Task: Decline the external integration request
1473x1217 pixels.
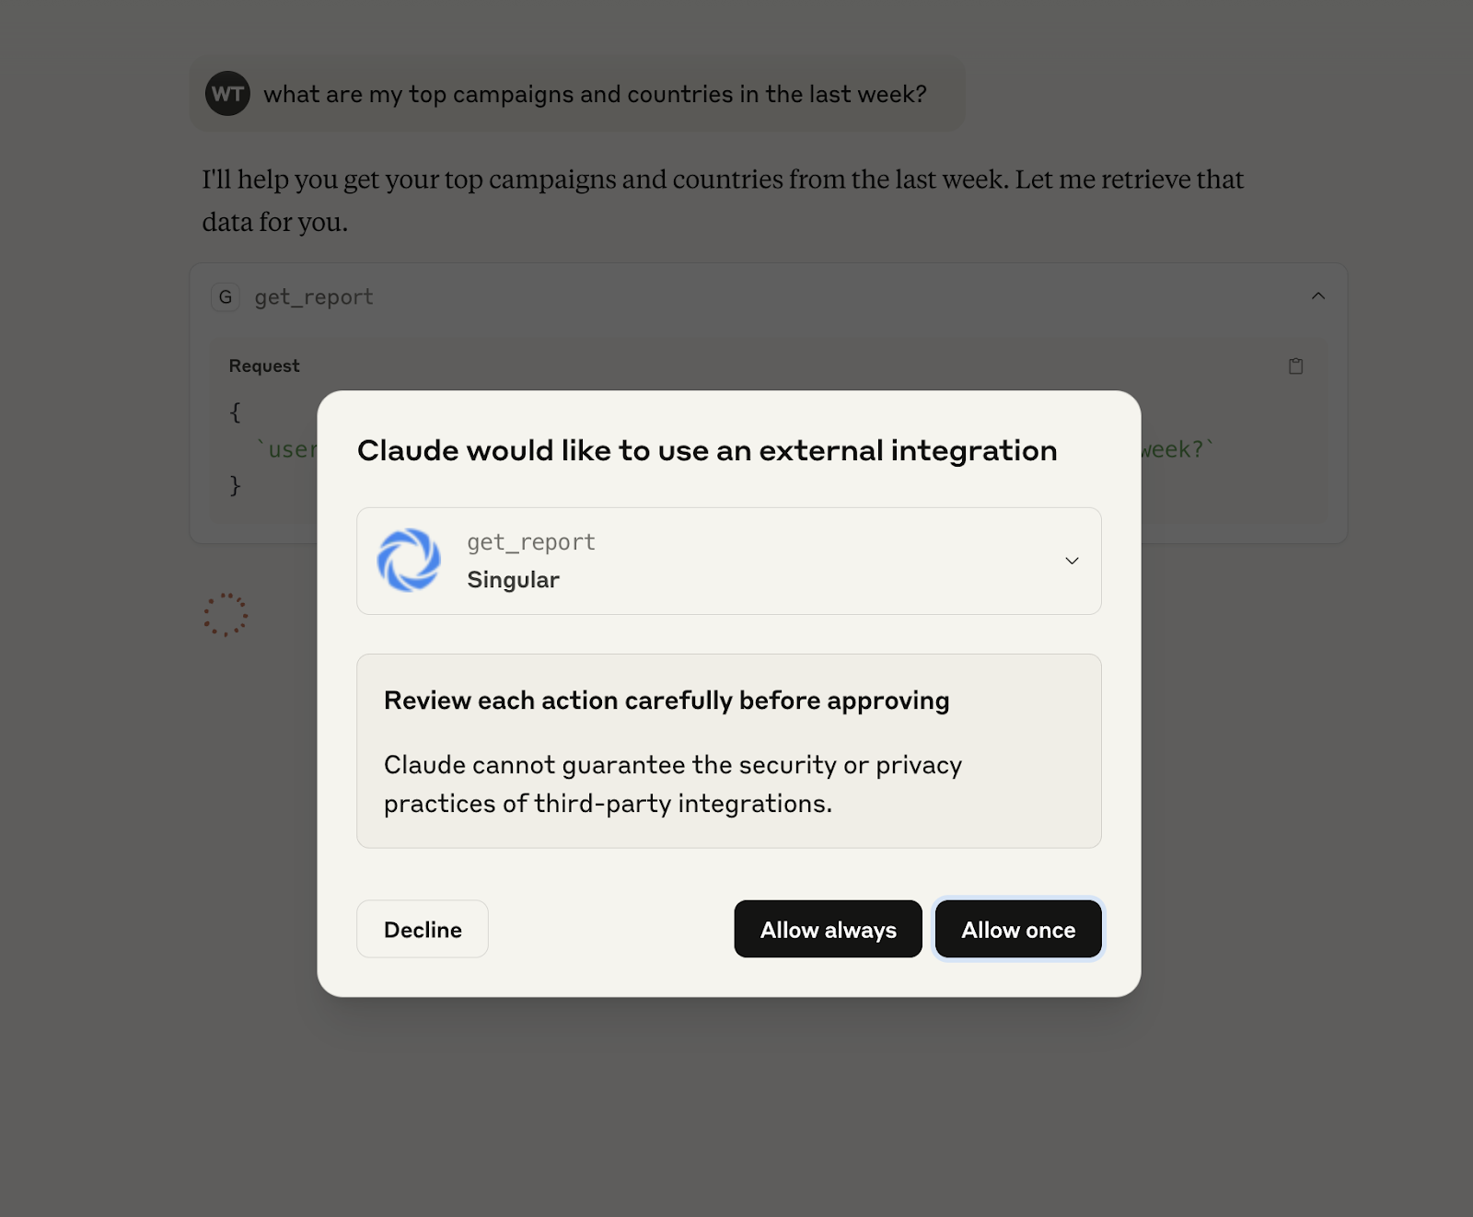Action: tap(423, 930)
